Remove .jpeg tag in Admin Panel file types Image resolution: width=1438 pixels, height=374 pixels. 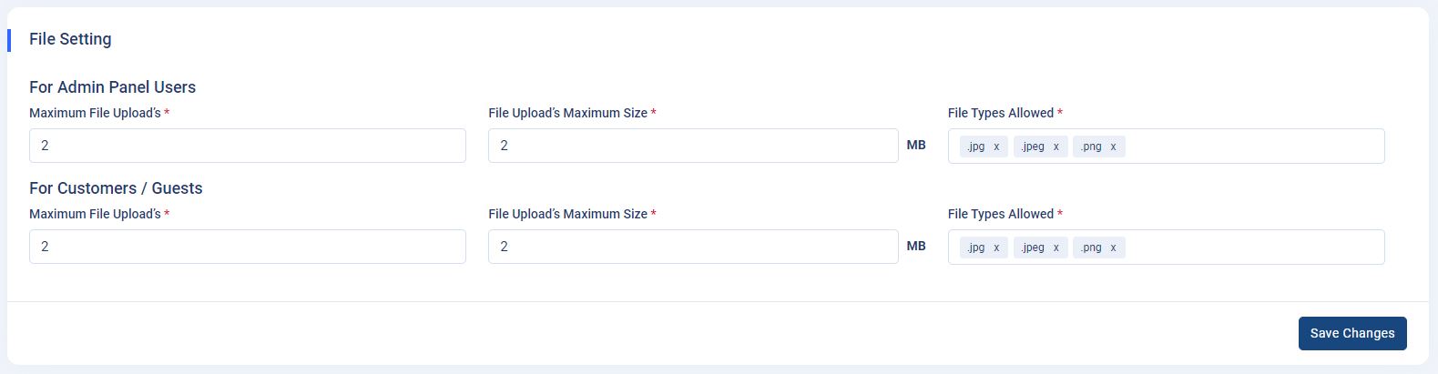tap(1056, 147)
